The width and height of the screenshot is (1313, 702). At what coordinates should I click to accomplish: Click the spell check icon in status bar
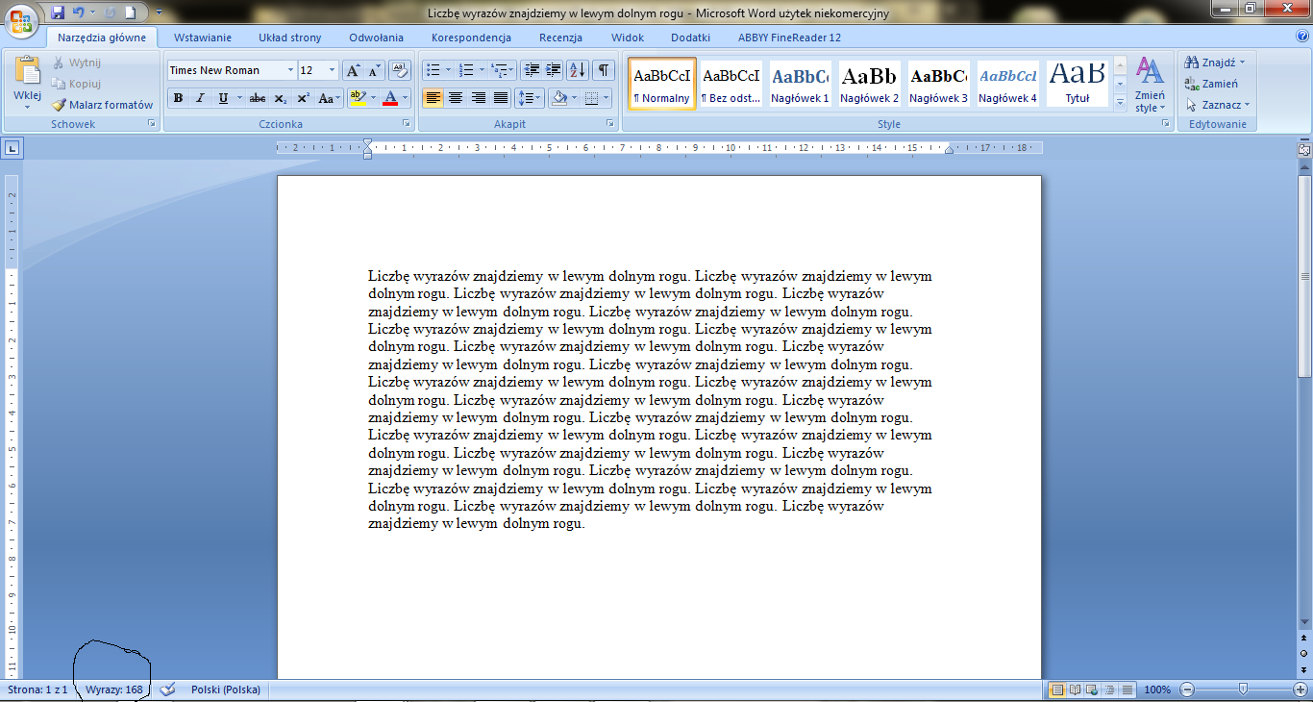click(167, 689)
